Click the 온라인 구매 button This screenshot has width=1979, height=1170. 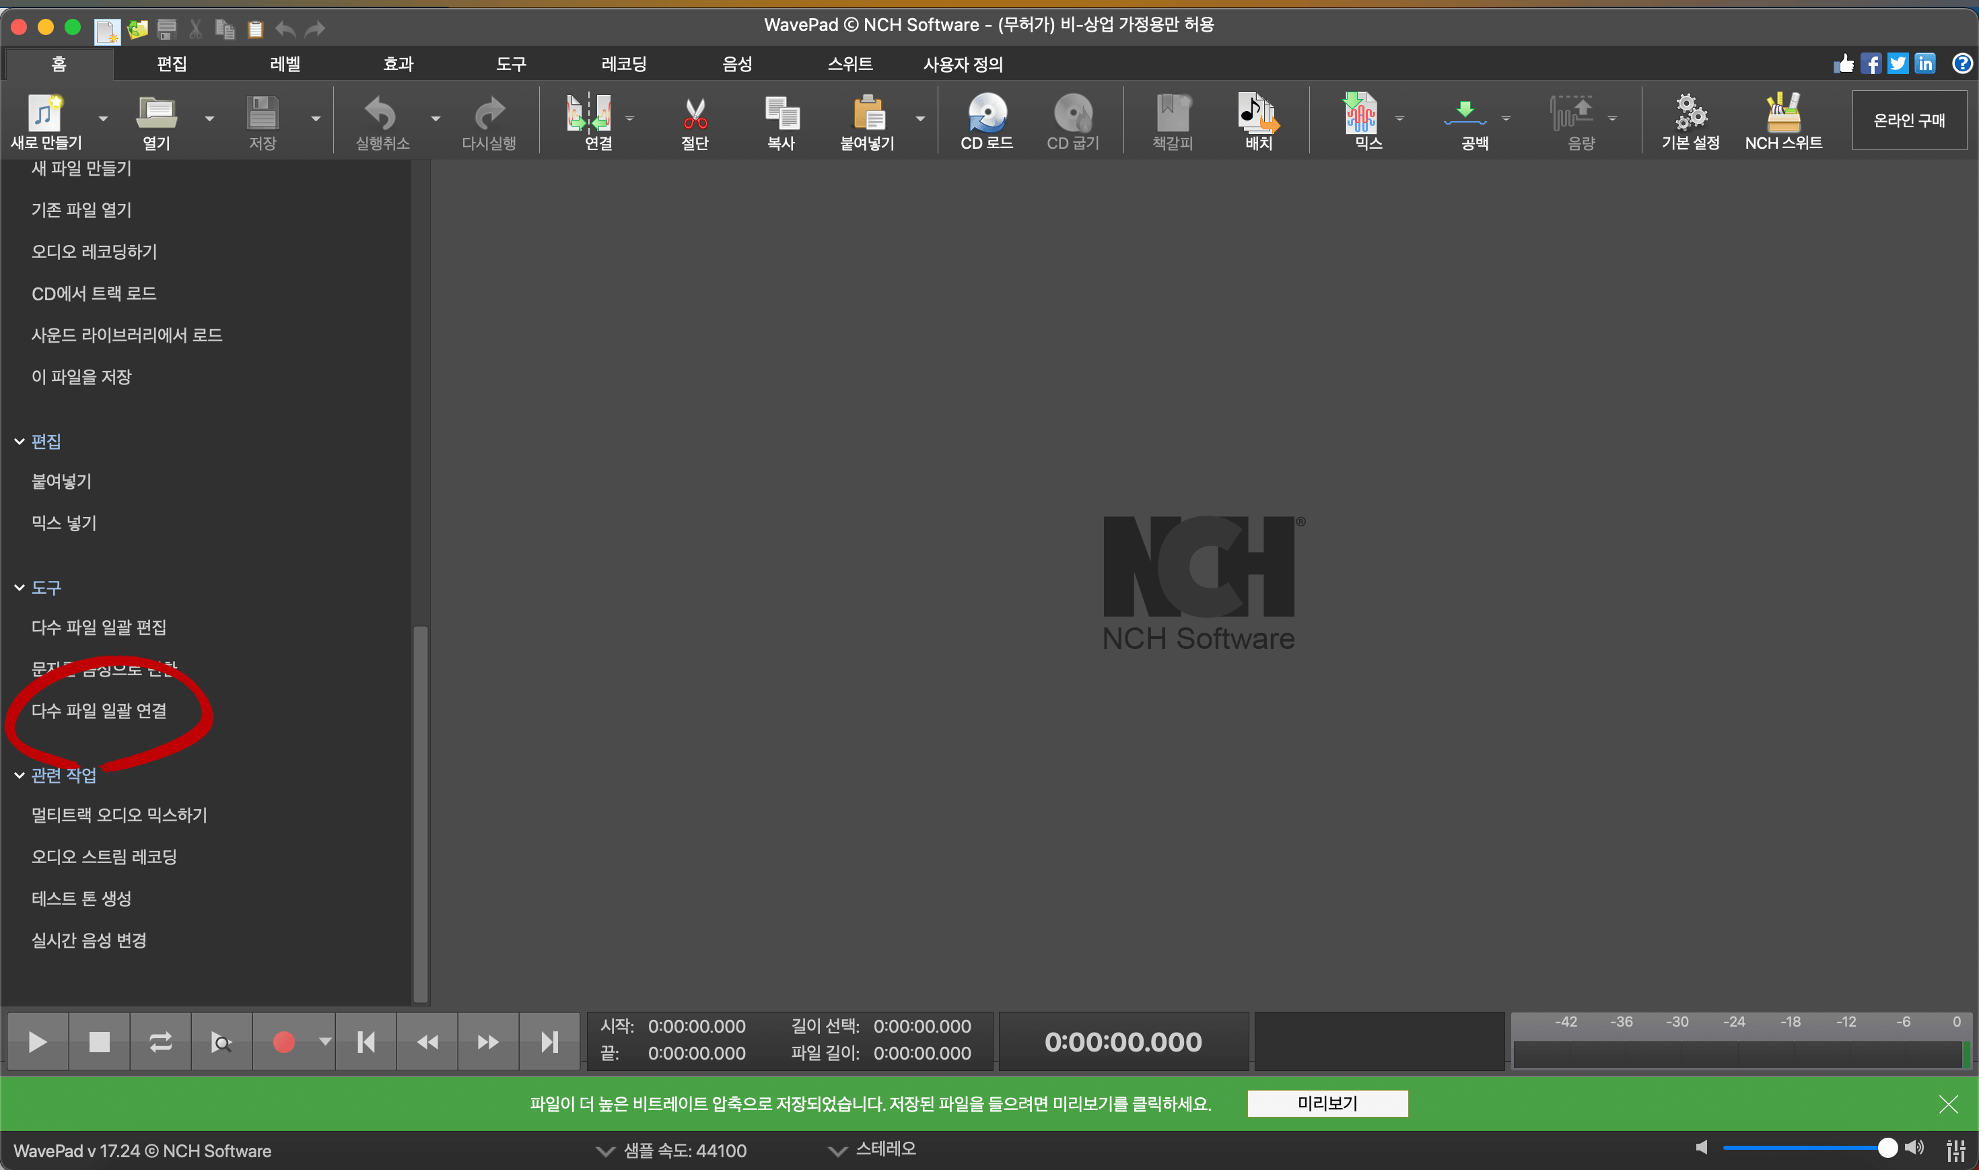(x=1909, y=121)
